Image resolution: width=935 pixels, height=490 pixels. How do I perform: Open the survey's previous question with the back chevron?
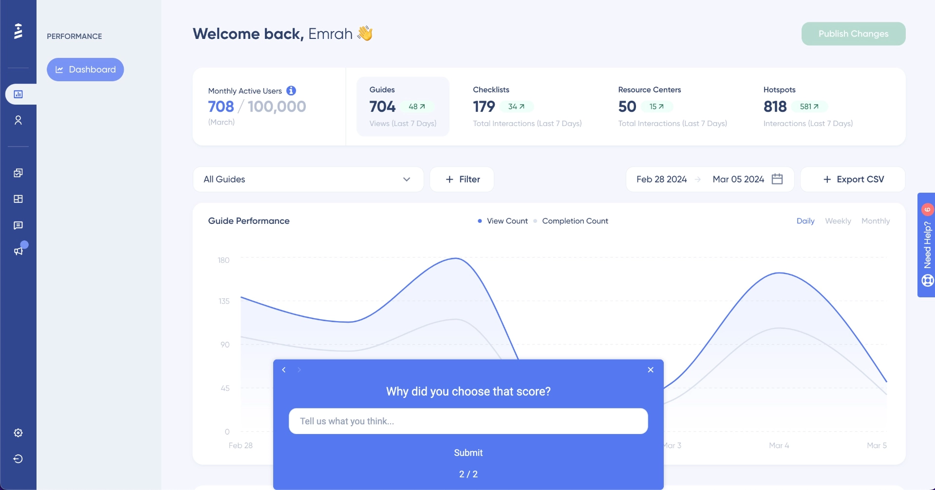[283, 370]
